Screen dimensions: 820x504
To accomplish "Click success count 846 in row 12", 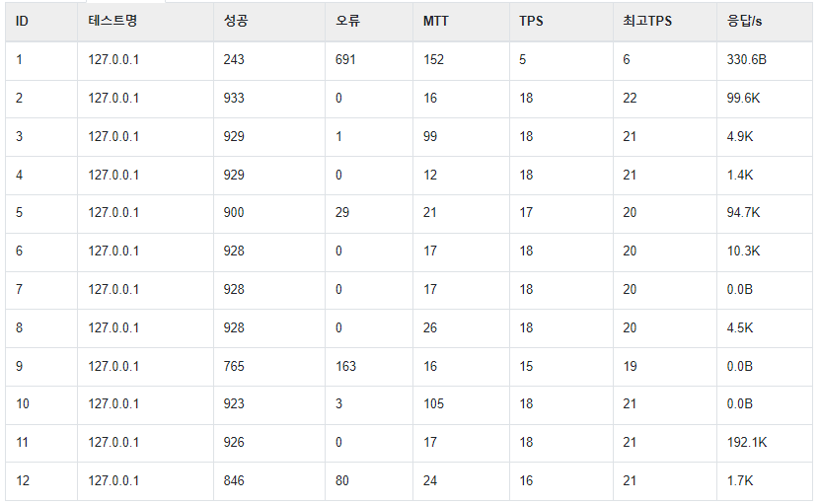I will 234,481.
